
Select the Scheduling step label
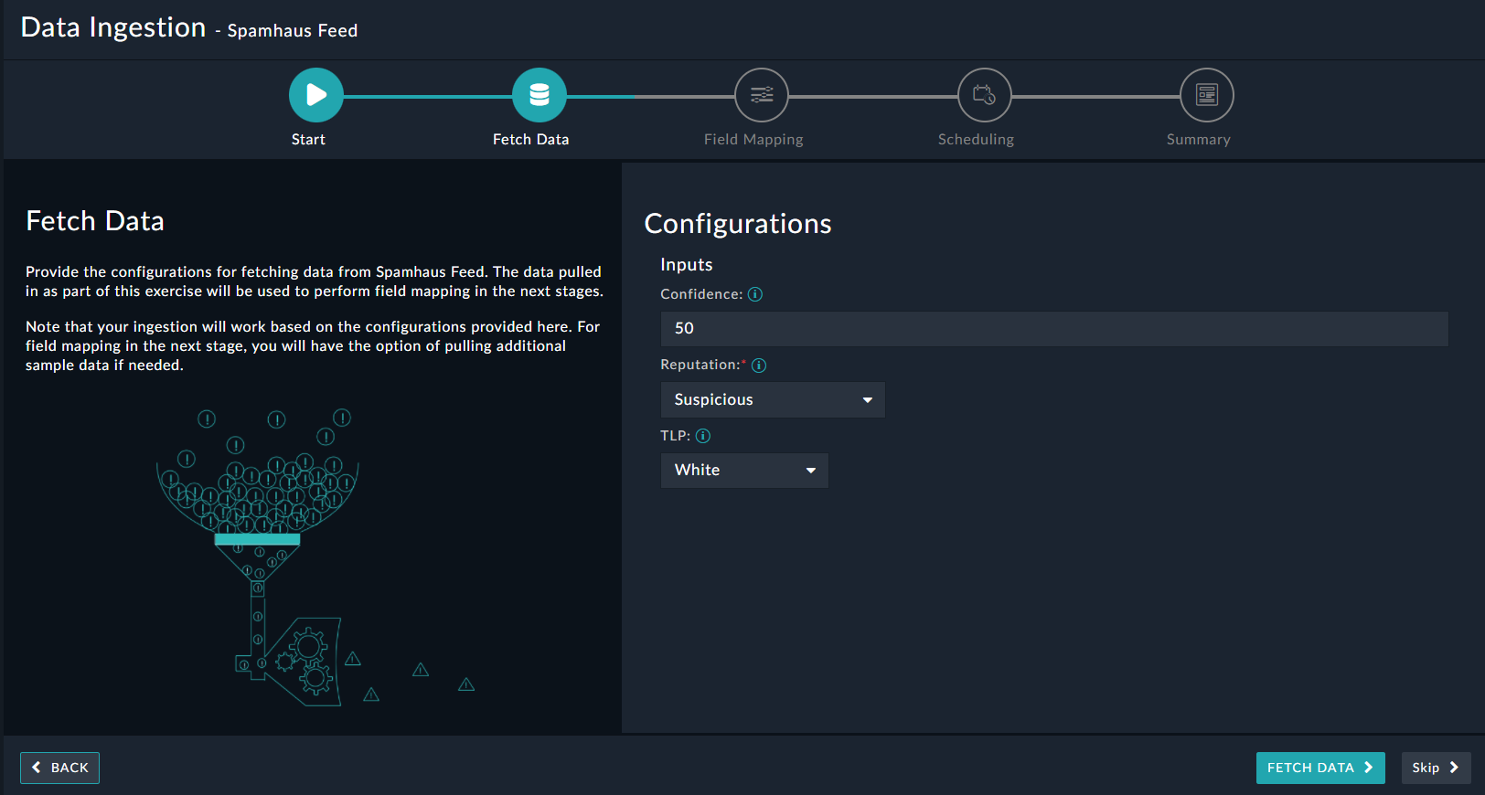pos(976,140)
